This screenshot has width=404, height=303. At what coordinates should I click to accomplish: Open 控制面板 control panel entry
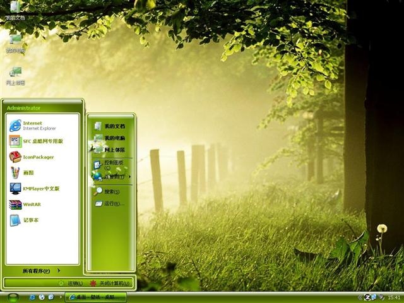pos(111,165)
